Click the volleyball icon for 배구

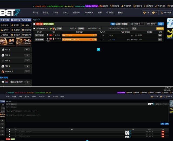[3, 66]
